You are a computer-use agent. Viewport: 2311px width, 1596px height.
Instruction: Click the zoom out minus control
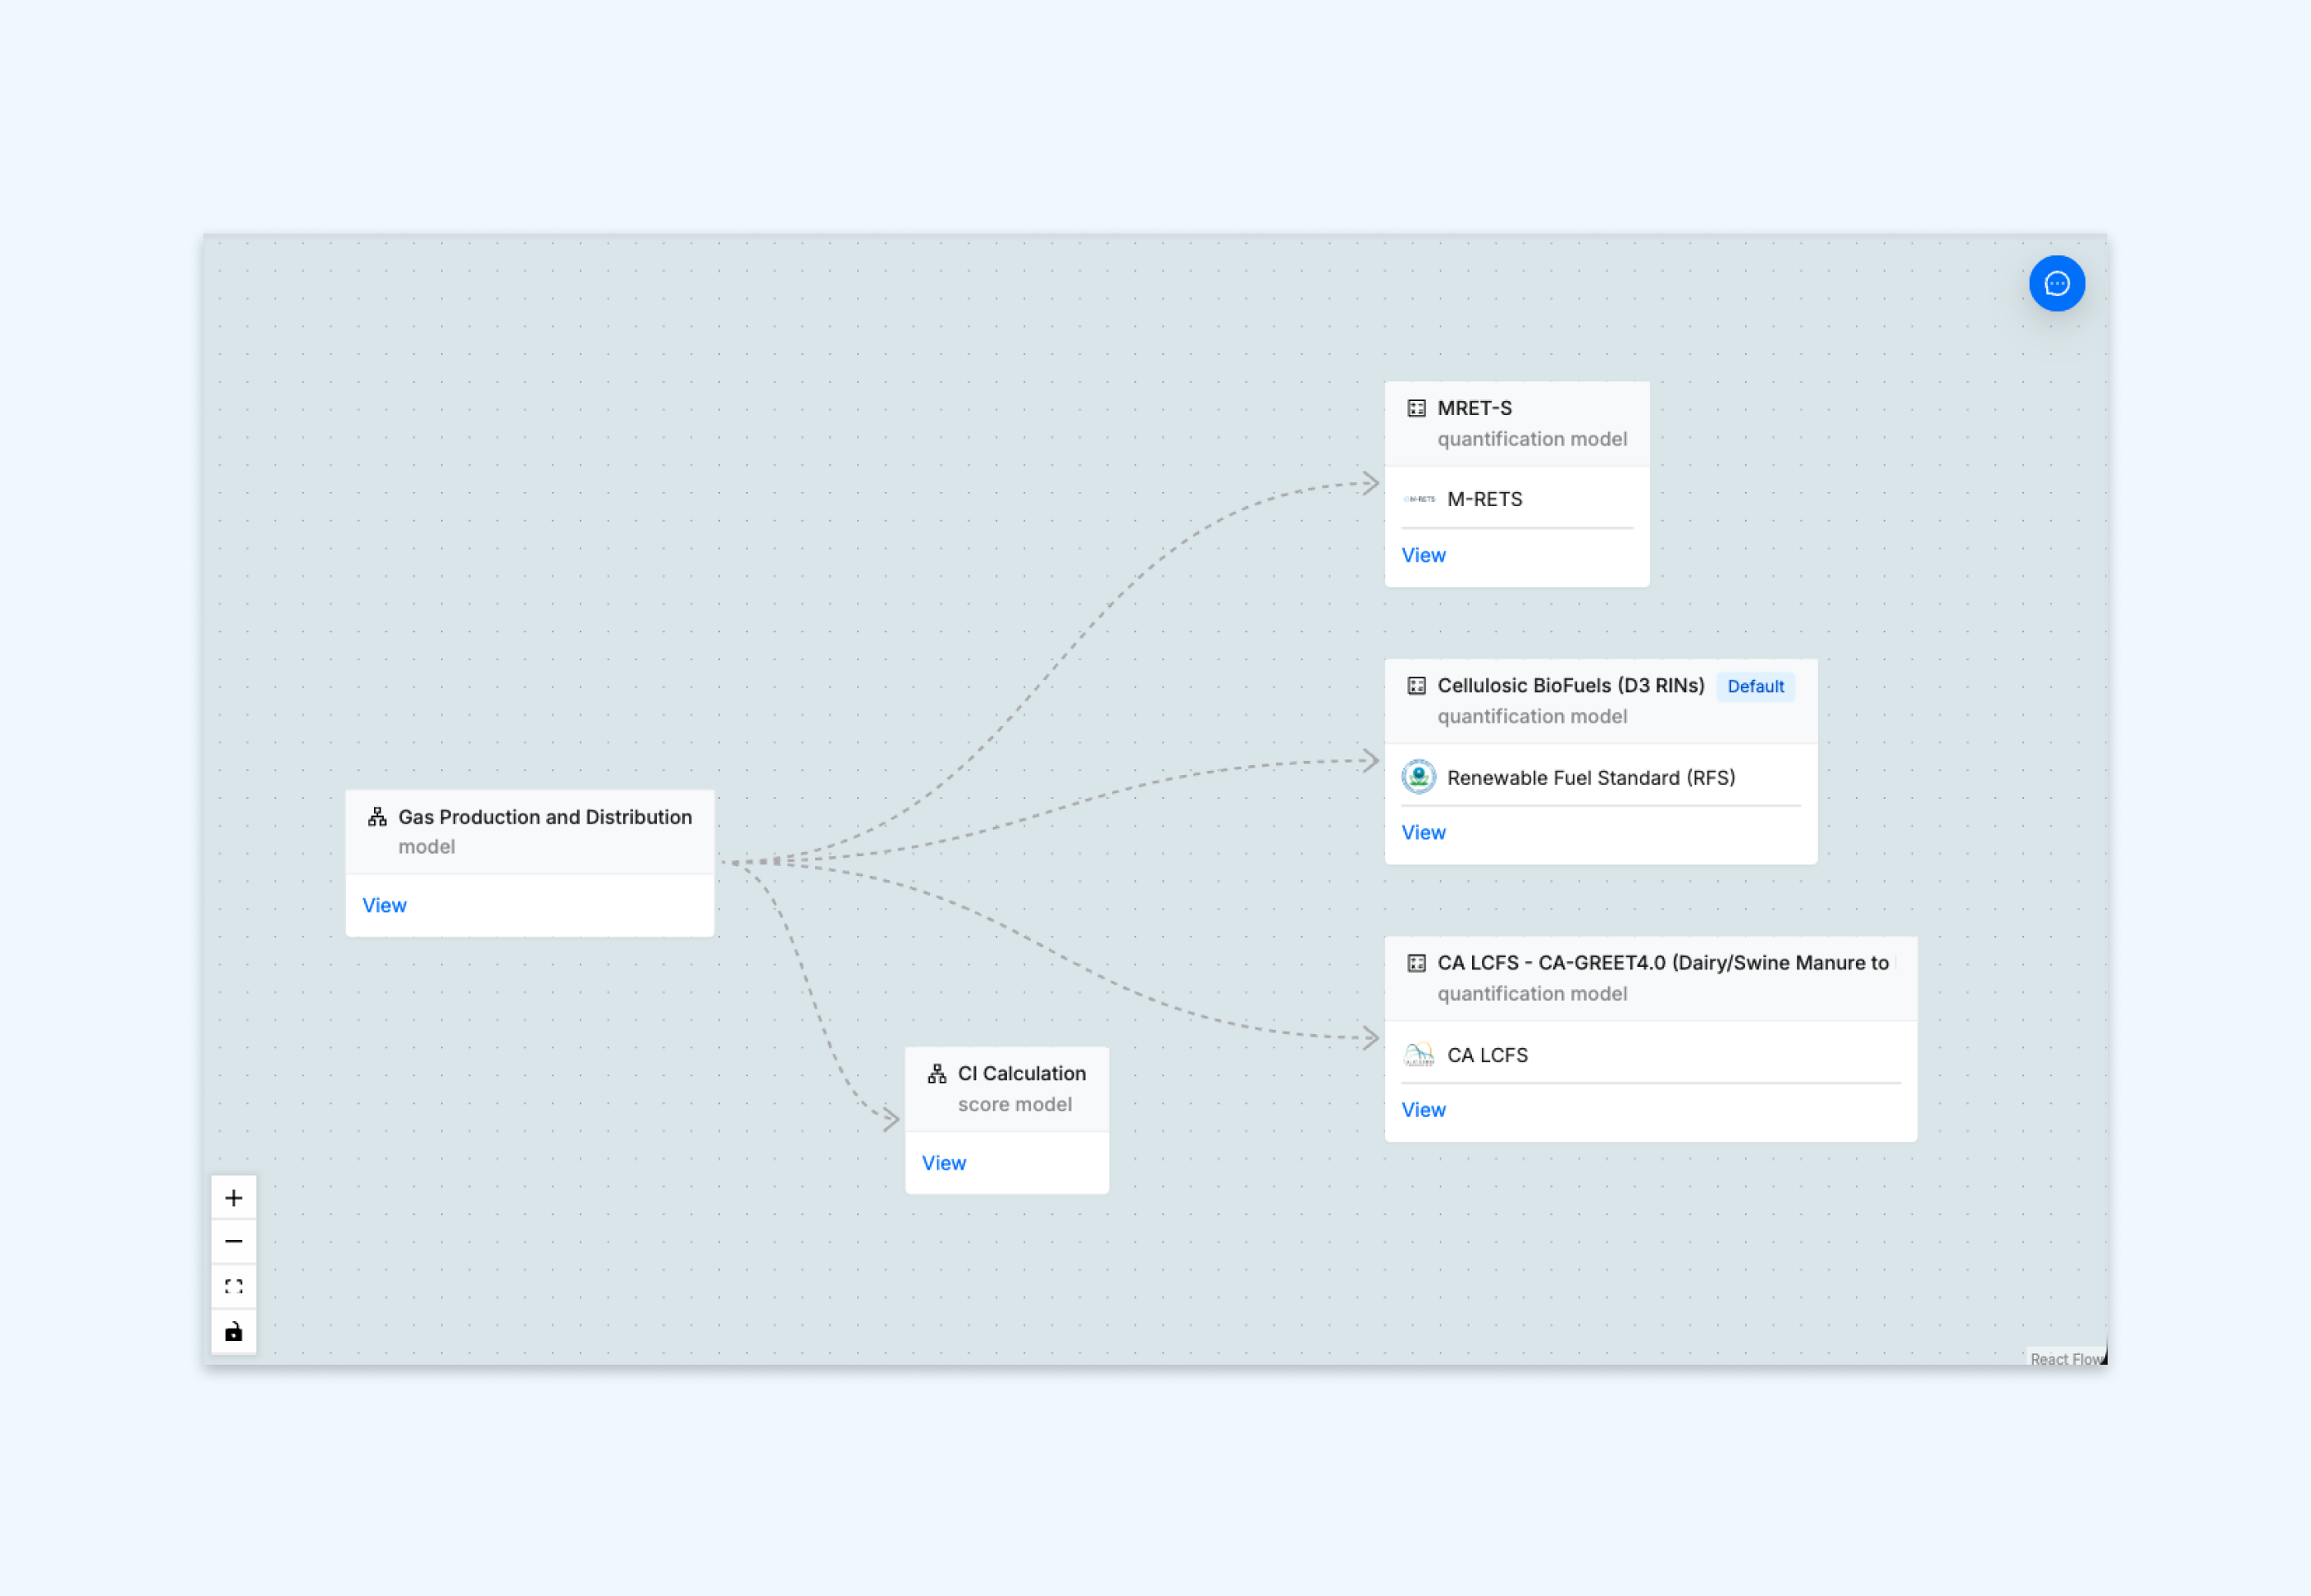click(234, 1241)
